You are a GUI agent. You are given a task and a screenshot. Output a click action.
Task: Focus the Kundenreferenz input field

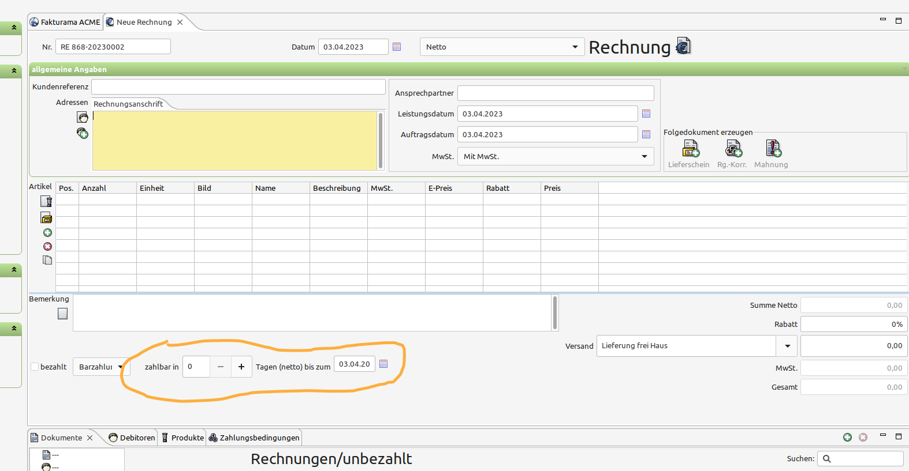(239, 86)
